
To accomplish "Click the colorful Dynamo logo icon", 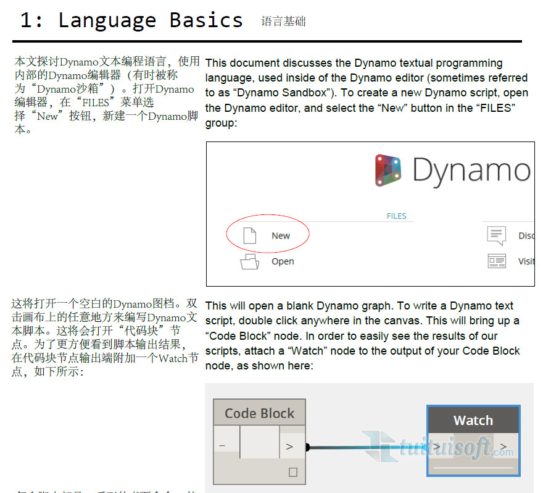I will point(389,170).
